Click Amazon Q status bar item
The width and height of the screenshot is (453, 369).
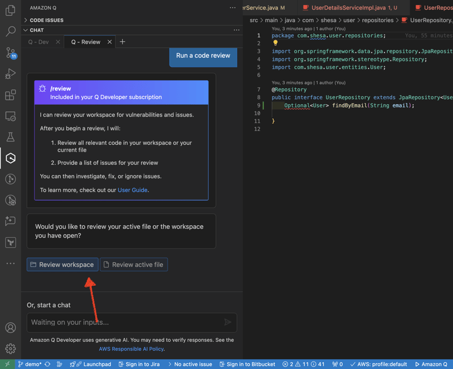pyautogui.click(x=431, y=364)
